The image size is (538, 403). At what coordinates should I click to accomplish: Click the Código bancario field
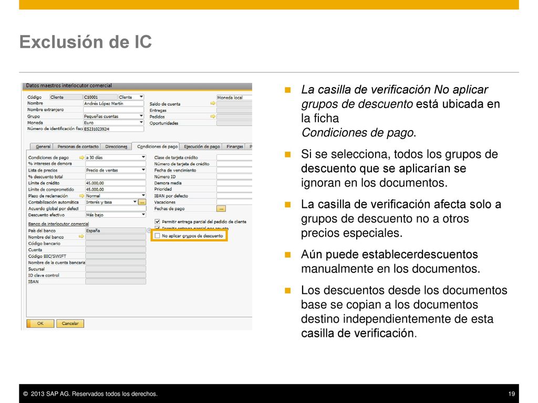point(116,243)
